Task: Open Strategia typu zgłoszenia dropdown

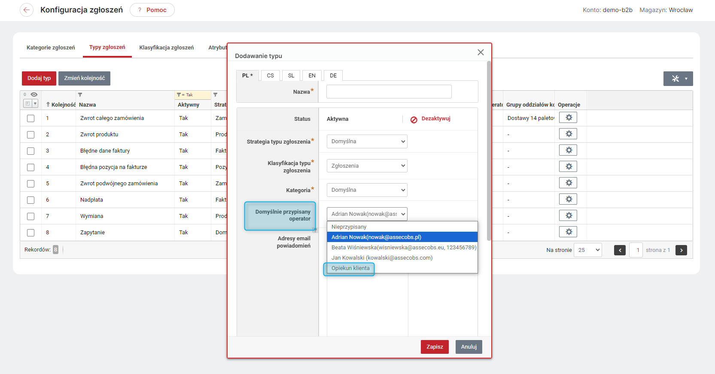Action: click(x=367, y=141)
